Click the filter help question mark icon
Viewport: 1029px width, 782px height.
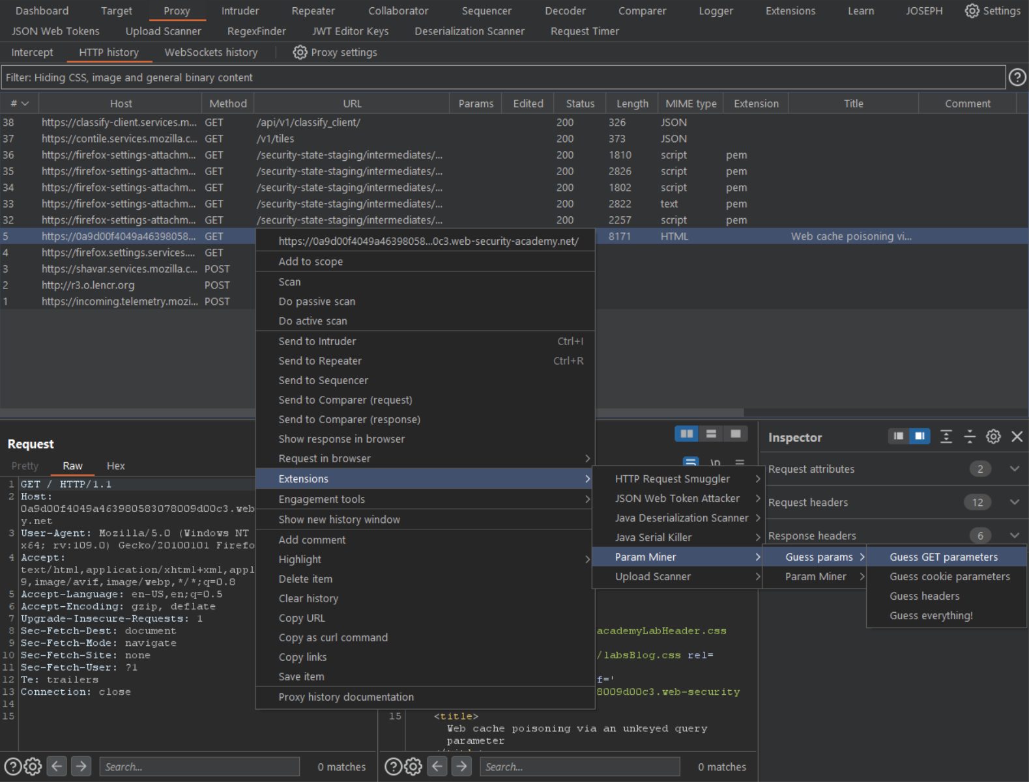pyautogui.click(x=1017, y=77)
